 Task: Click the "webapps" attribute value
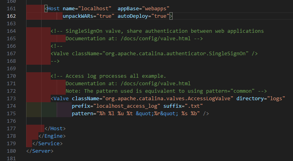click(x=156, y=9)
